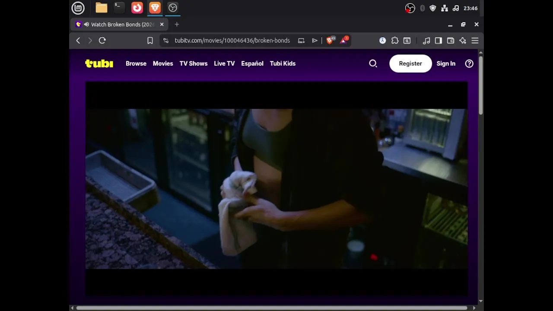Open Tubi Kids

click(283, 63)
